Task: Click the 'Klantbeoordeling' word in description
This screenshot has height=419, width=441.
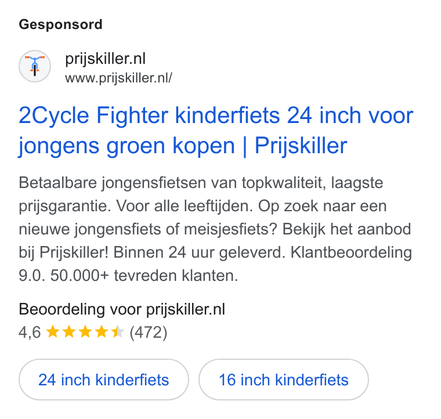Action: [351, 252]
